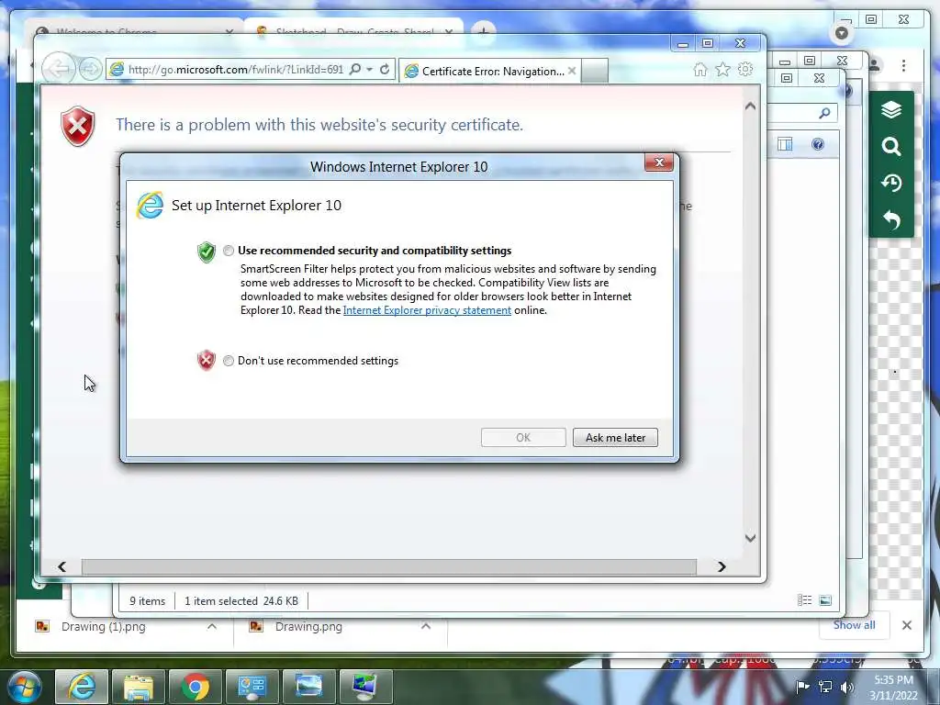The height and width of the screenshot is (705, 940).
Task: Switch Explorer to large icons view
Action: [x=825, y=600]
